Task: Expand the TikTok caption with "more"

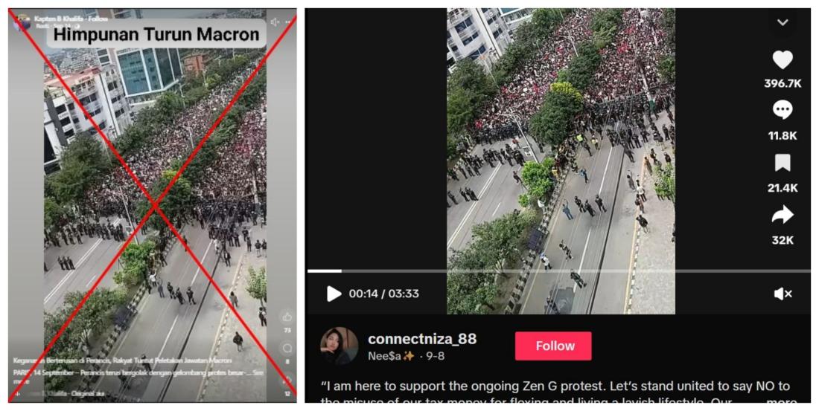Action: pos(781,403)
